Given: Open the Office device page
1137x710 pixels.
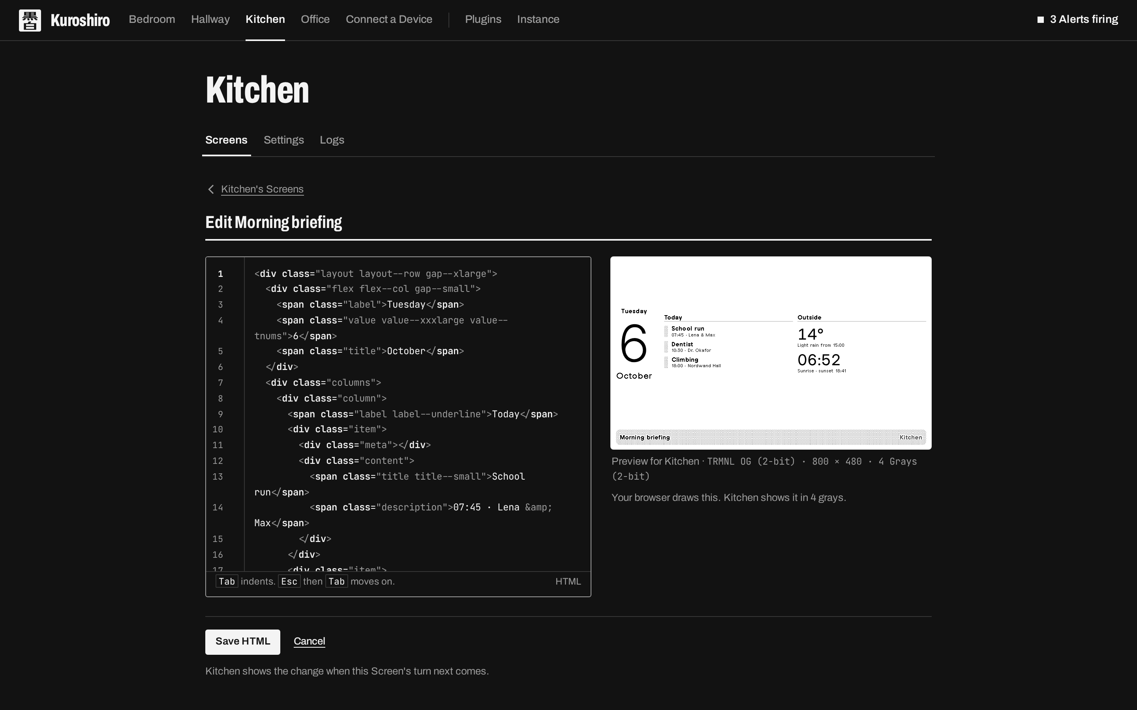Looking at the screenshot, I should (x=315, y=19).
